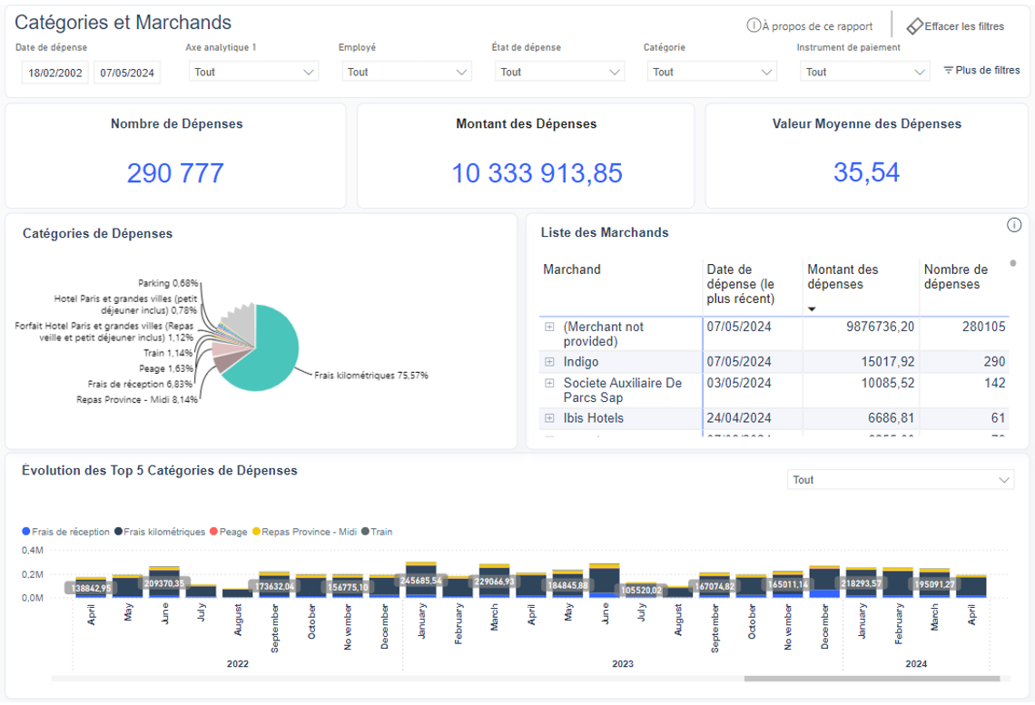Click the info icon in Liste des Marchands
The image size is (1035, 705).
click(x=1014, y=225)
